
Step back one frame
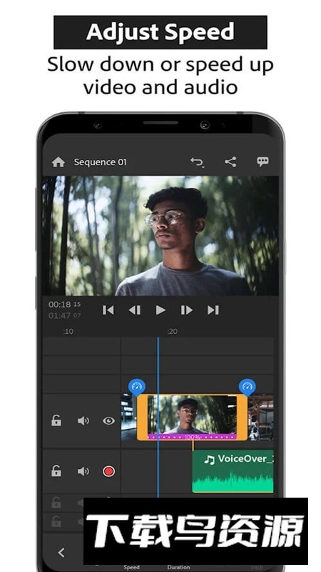134,310
